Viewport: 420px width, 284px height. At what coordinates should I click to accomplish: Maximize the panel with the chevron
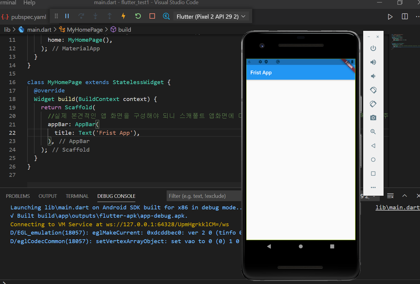[x=405, y=196]
